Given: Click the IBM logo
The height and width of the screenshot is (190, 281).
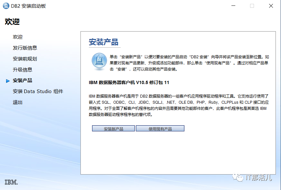Looking at the screenshot, I should (x=11, y=182).
